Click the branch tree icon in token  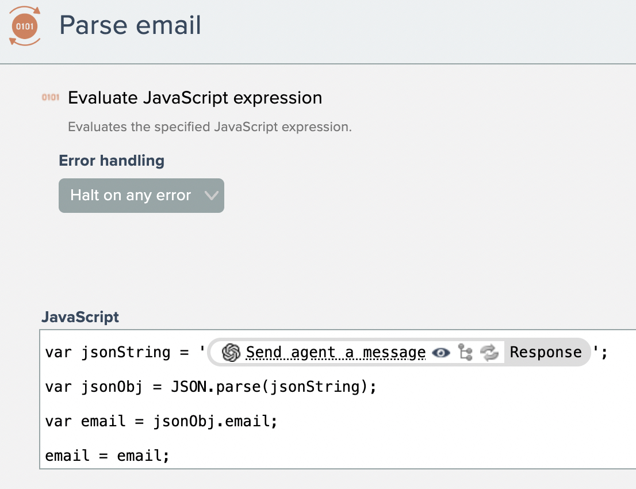click(465, 353)
